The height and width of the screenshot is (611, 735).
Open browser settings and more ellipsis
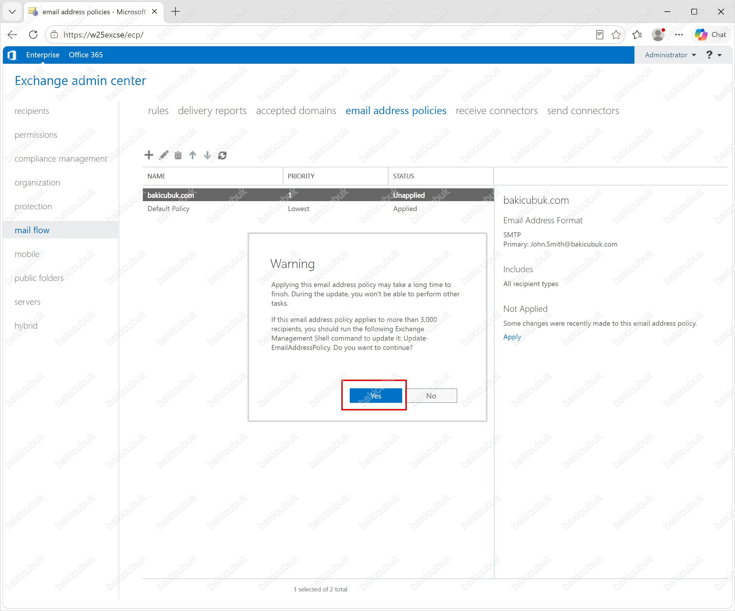[x=679, y=35]
